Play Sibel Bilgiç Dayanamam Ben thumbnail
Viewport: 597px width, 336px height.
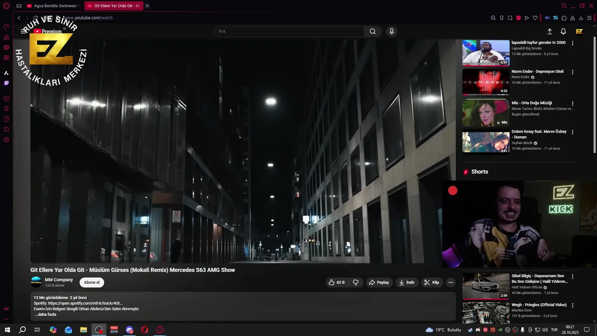click(x=486, y=286)
